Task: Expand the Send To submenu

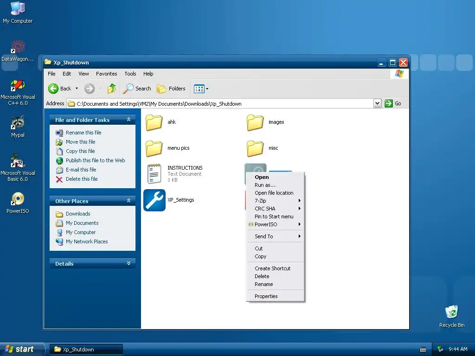Action: click(x=275, y=236)
